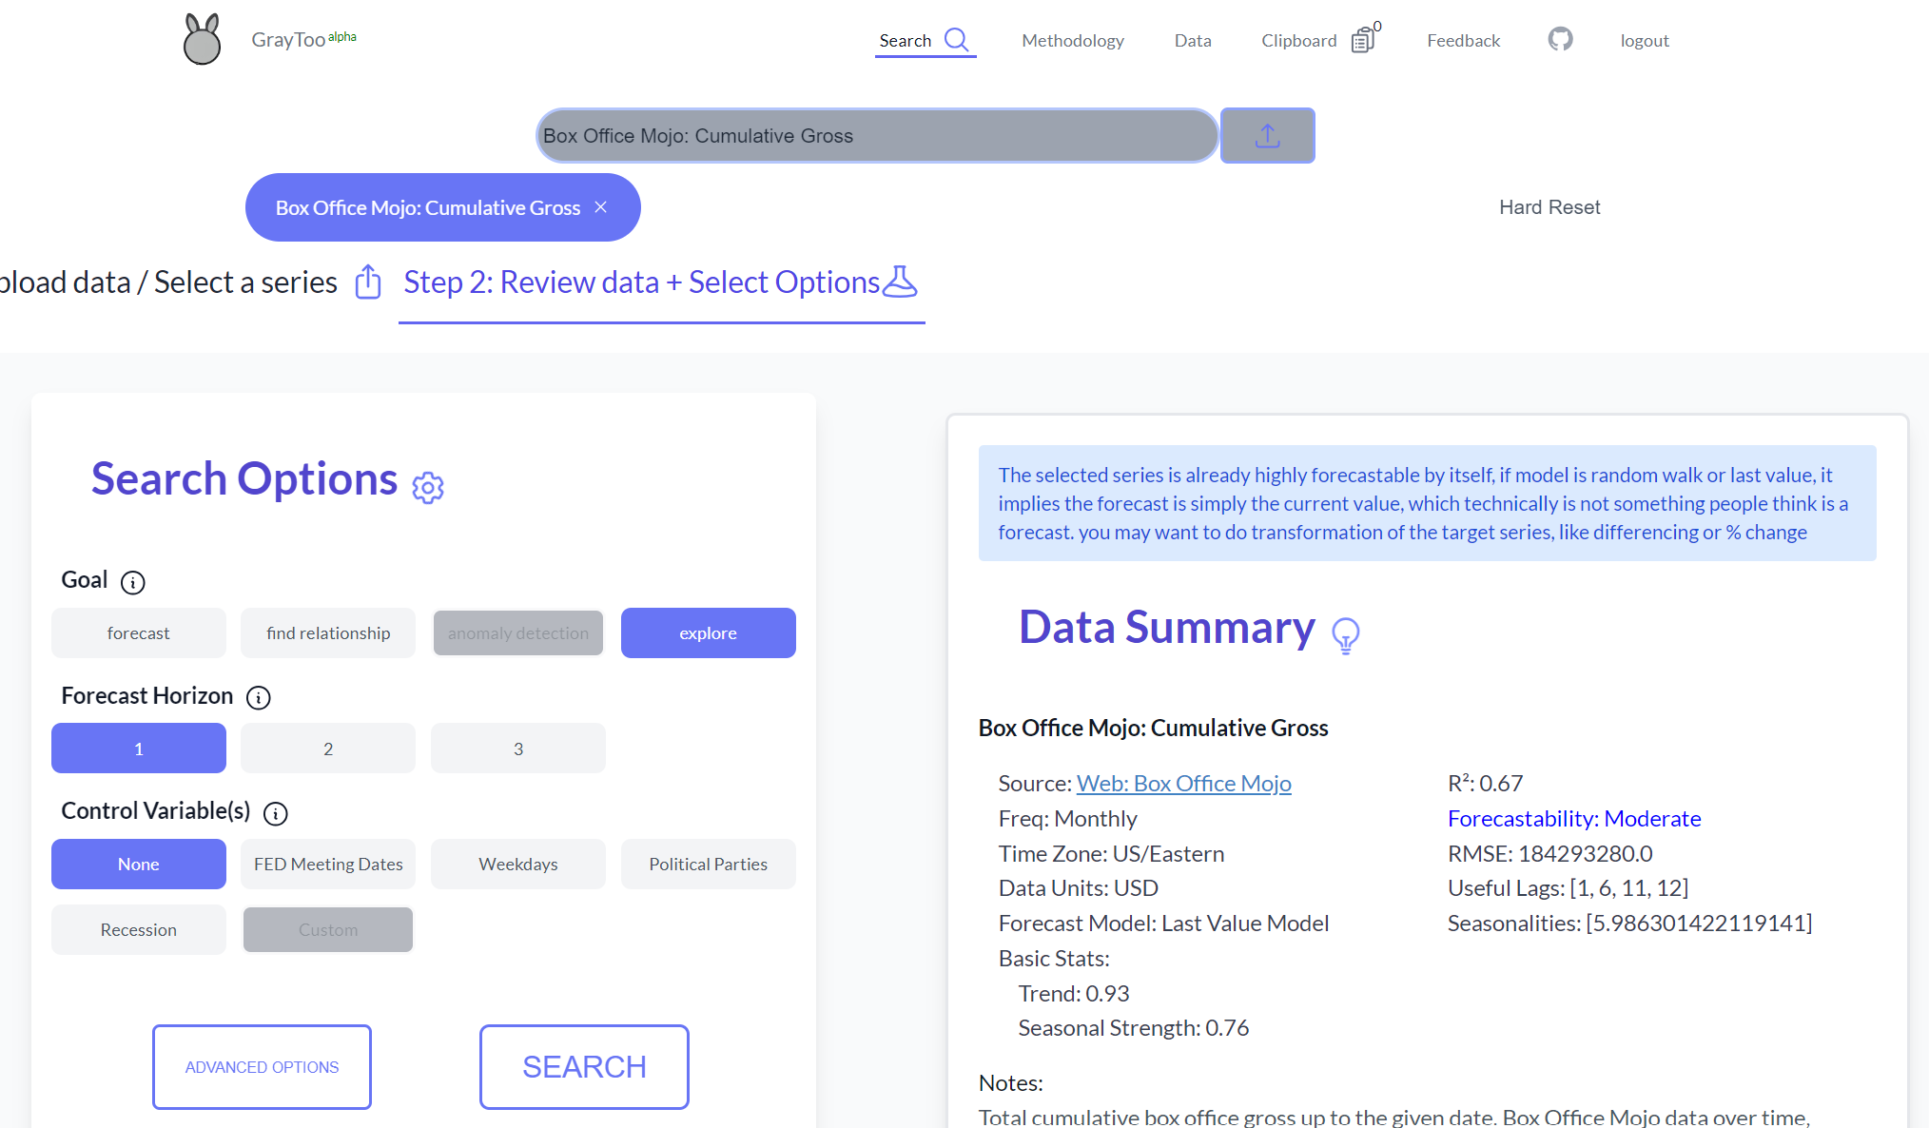Click the series search input field
The height and width of the screenshot is (1128, 1929).
tap(877, 135)
